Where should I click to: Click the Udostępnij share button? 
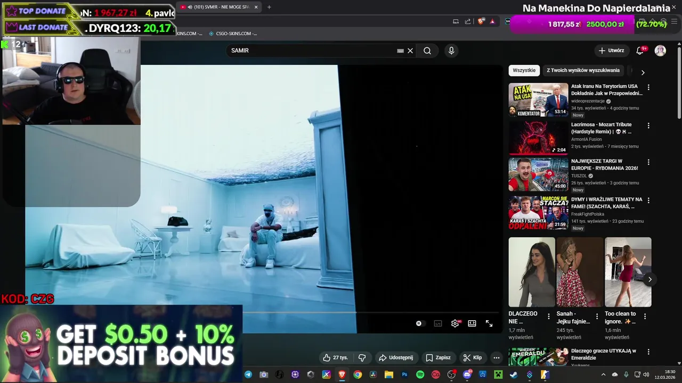(x=396, y=357)
